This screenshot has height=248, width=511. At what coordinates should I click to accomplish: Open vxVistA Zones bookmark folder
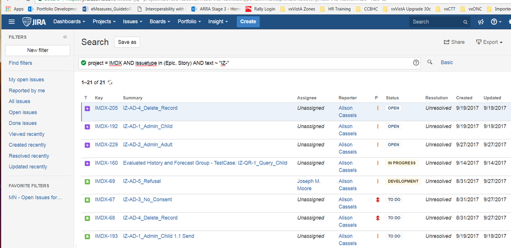click(298, 9)
